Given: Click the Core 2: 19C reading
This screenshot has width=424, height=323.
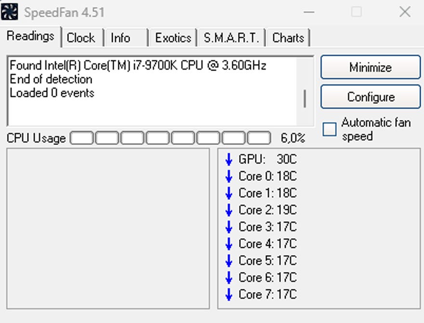Looking at the screenshot, I should pos(268,210).
